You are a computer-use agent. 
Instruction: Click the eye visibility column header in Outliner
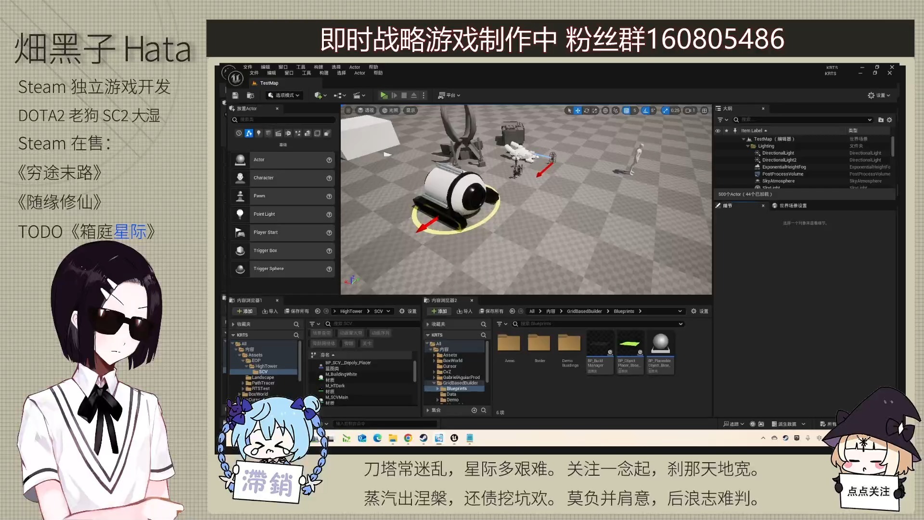point(718,130)
